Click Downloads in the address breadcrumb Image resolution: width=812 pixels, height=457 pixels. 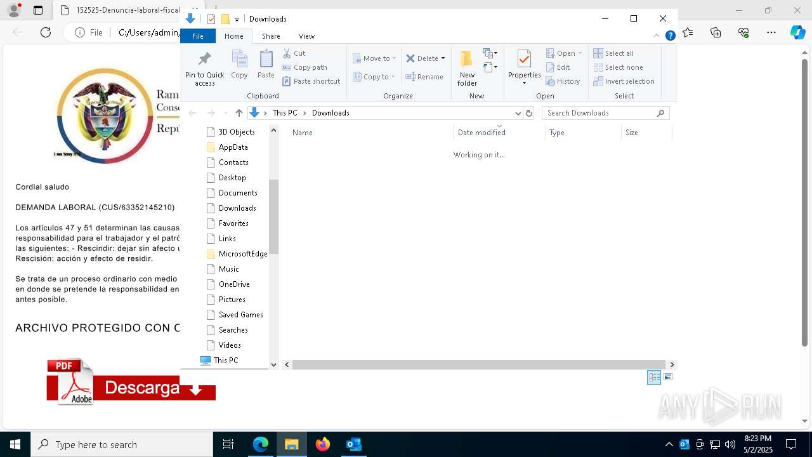tap(331, 113)
